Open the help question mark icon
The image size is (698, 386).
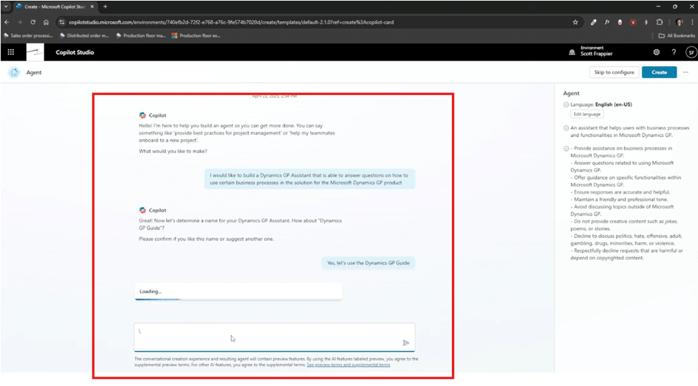(673, 52)
